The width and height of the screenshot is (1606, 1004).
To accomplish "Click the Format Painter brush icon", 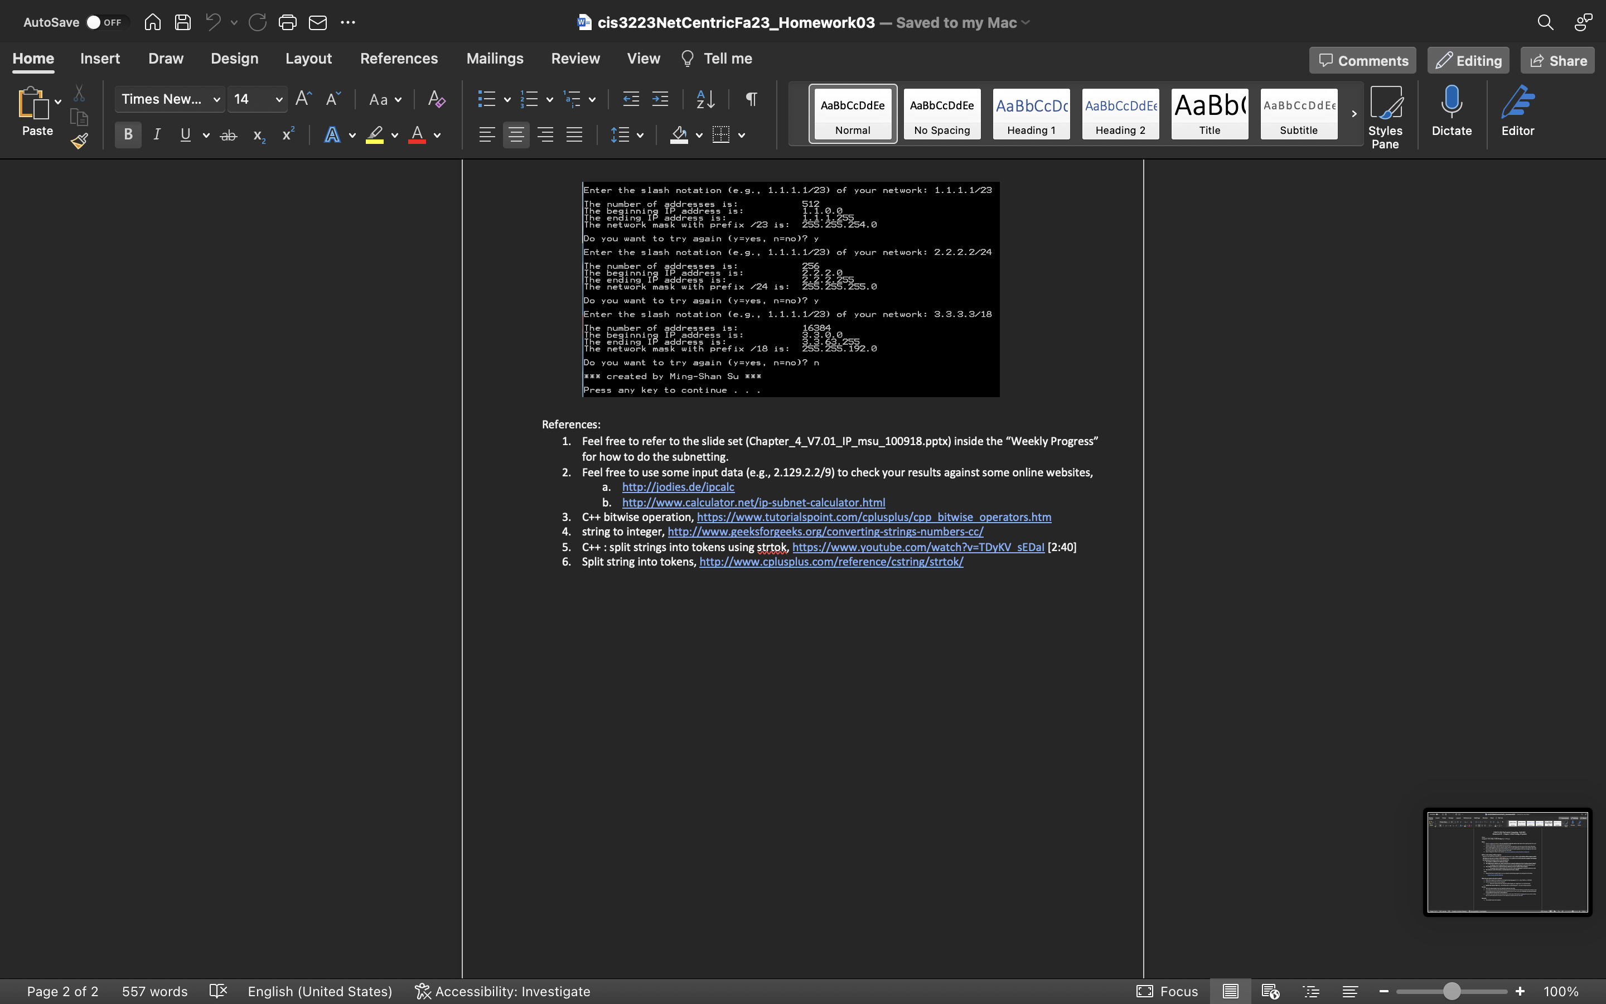I will (80, 141).
